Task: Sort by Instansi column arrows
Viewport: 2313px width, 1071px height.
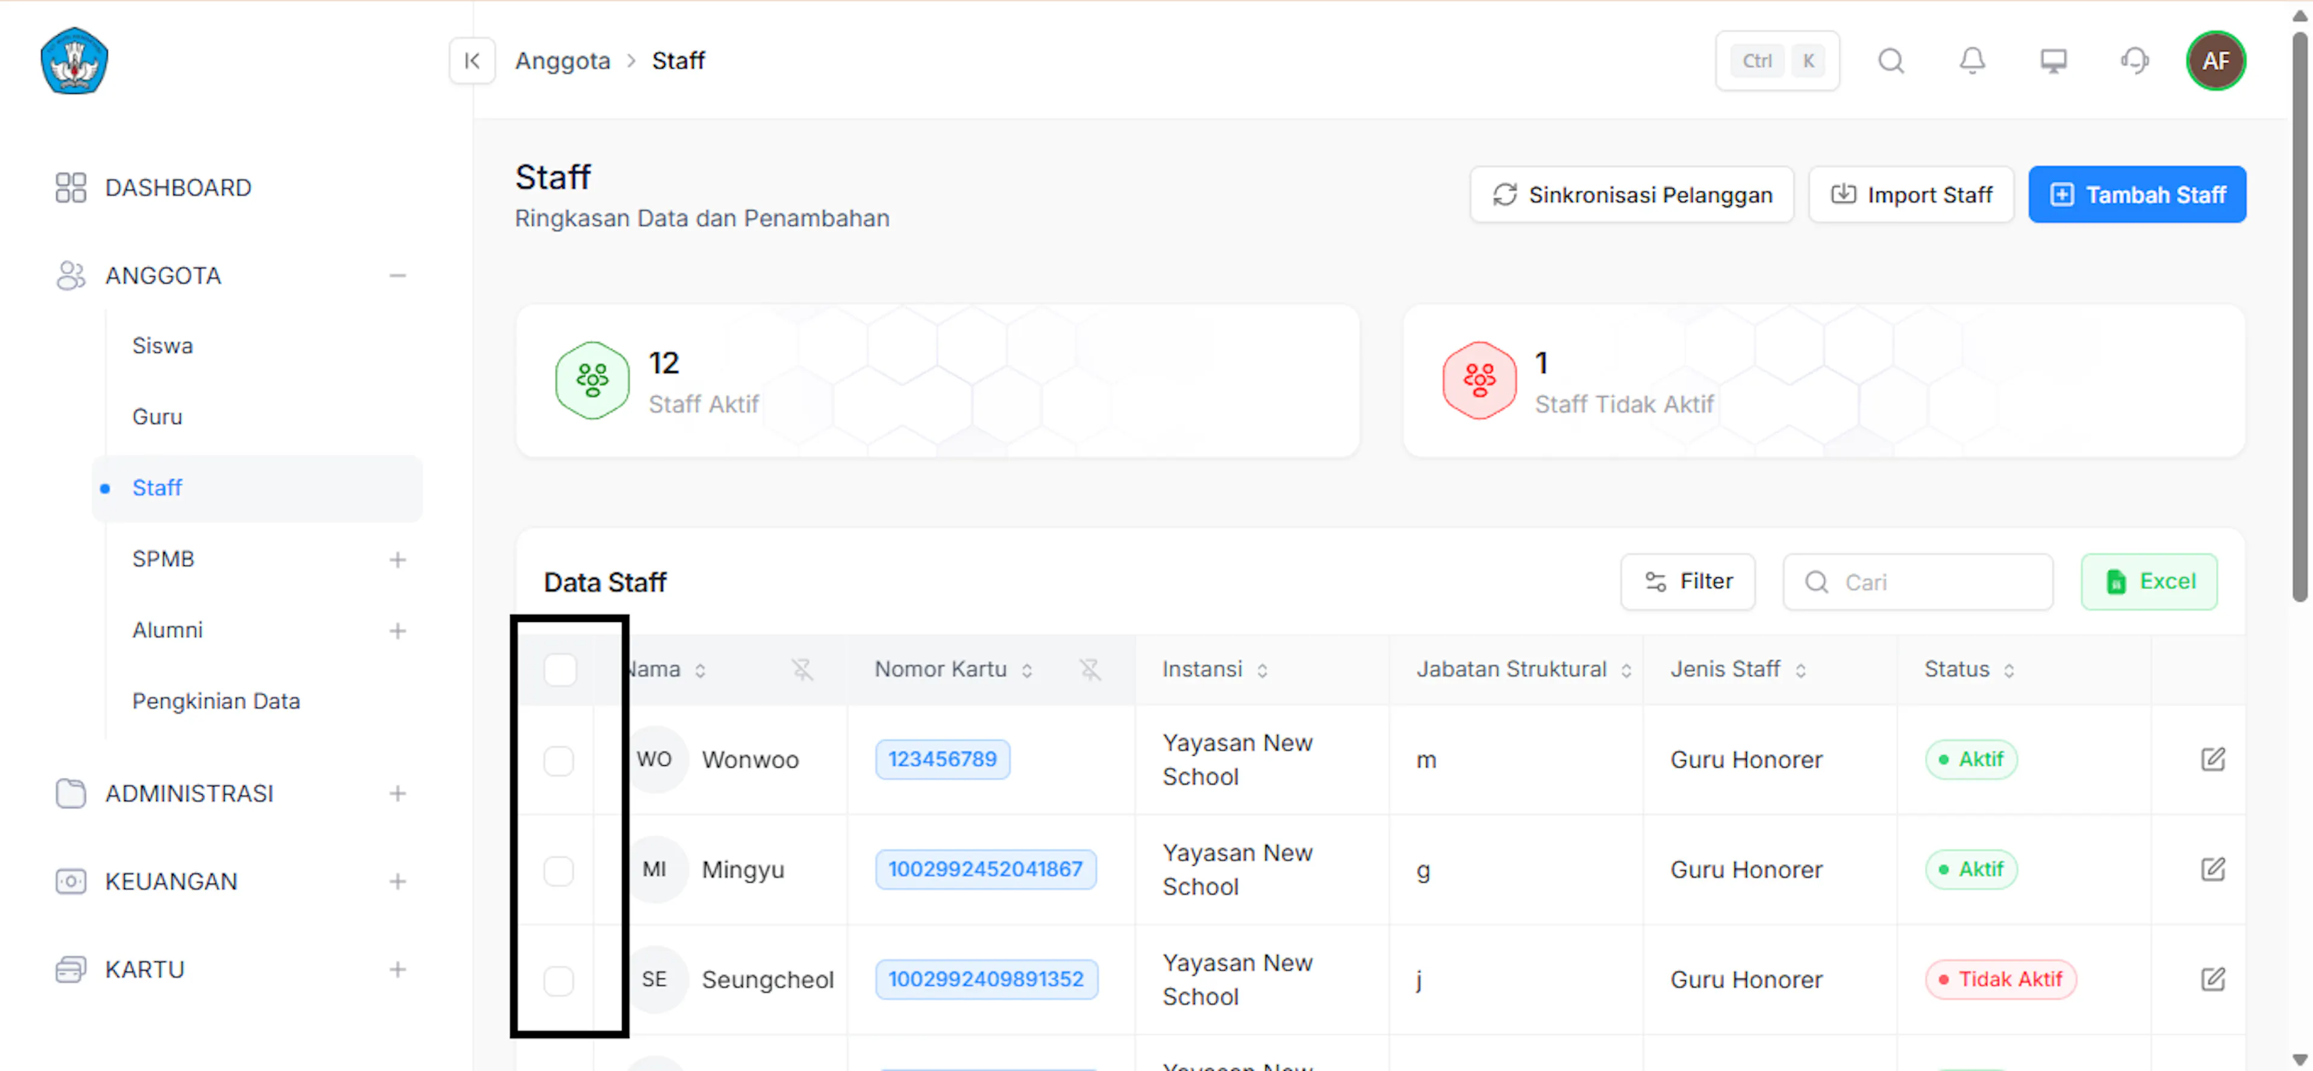Action: click(1263, 671)
